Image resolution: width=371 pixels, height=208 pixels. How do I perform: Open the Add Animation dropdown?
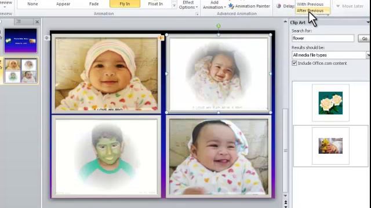pos(214,5)
